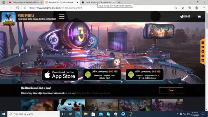
Task: Open the clock showing 8:02 AM
Action: [195, 114]
